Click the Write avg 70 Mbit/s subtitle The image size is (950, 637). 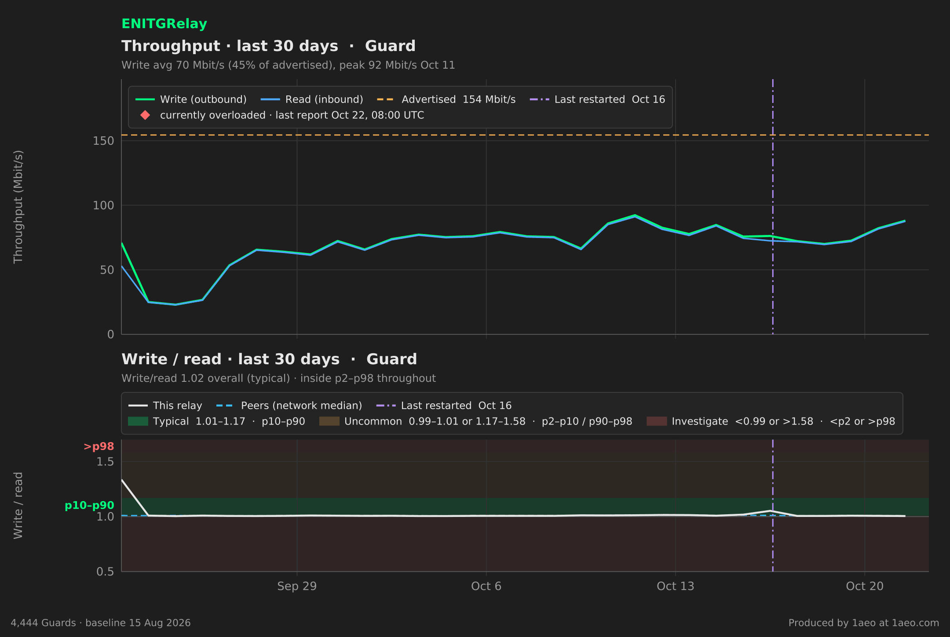coord(288,65)
